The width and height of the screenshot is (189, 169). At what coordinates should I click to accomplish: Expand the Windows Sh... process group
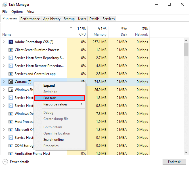point(4,90)
